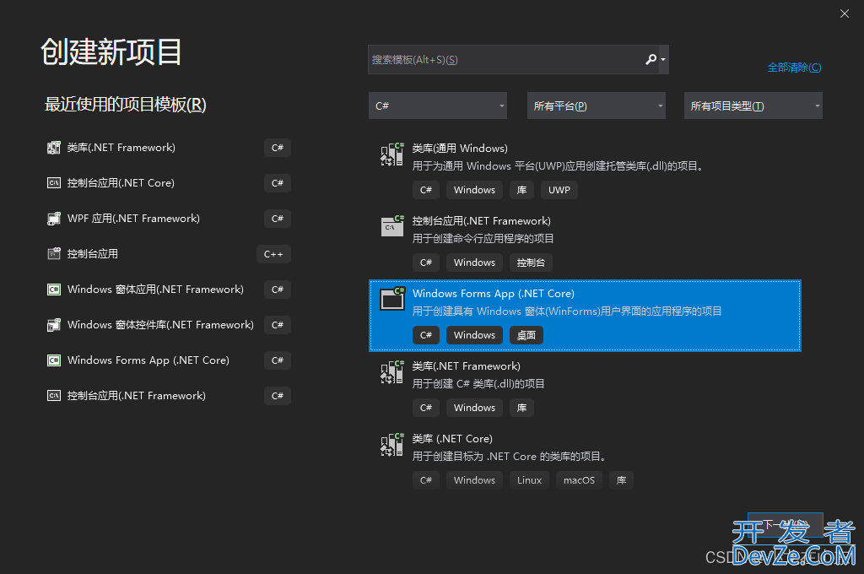Focus the 搜索模板 search input field

pyautogui.click(x=505, y=60)
